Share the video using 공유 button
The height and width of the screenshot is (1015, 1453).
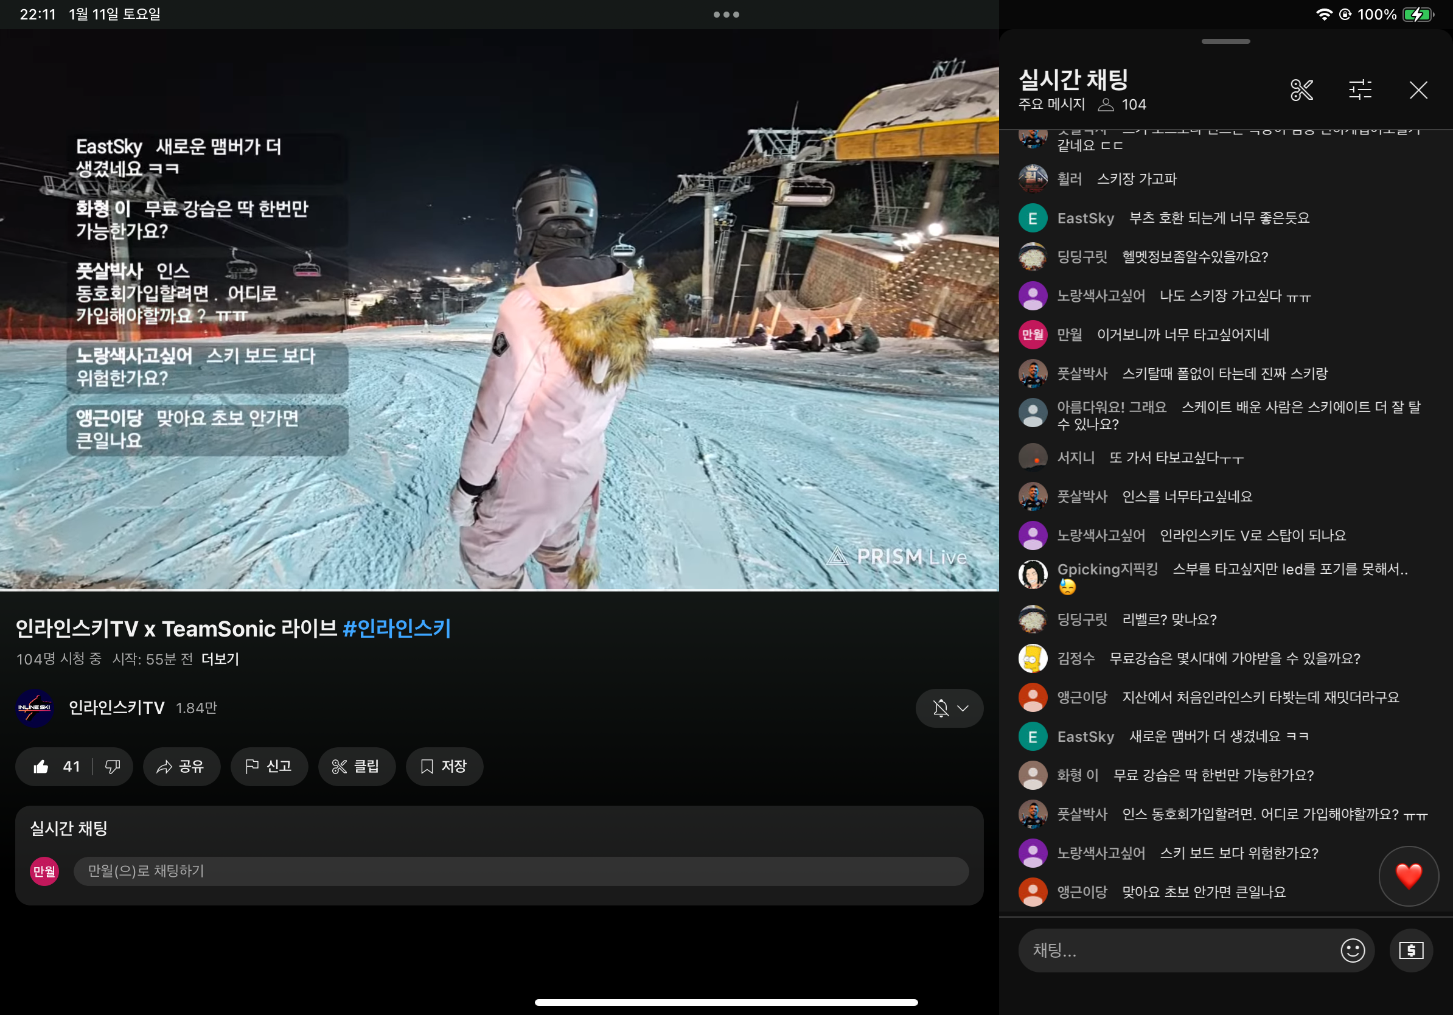181,766
